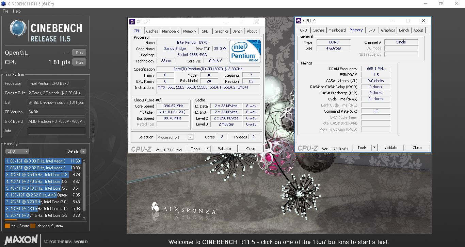Click the Bus Speed value 99.76 MHz
Viewport: 465px width, 247px height.
point(173,118)
